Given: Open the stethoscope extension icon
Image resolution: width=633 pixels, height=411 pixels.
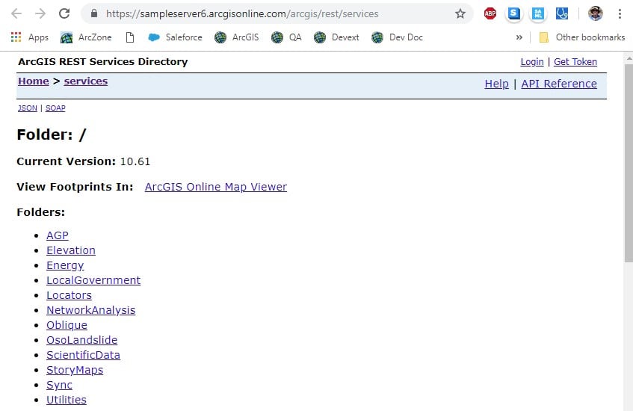Looking at the screenshot, I should 561,13.
